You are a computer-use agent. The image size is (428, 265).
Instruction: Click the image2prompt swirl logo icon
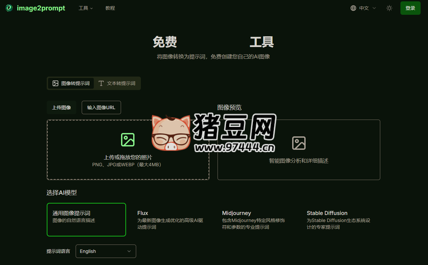tap(9, 8)
